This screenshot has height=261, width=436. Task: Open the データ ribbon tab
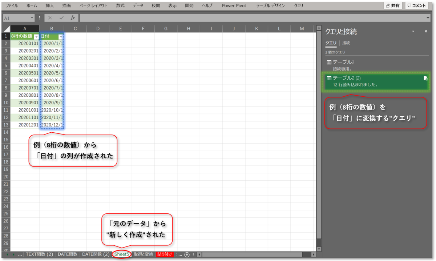[138, 6]
